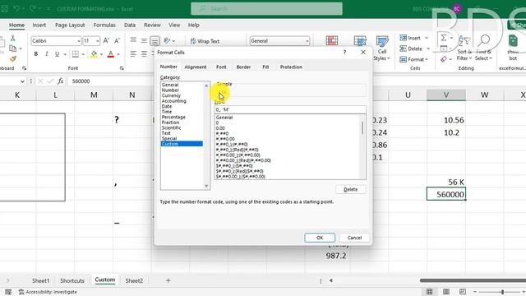Switch to Alignment tab in dialog
526x296 pixels.
pos(196,67)
